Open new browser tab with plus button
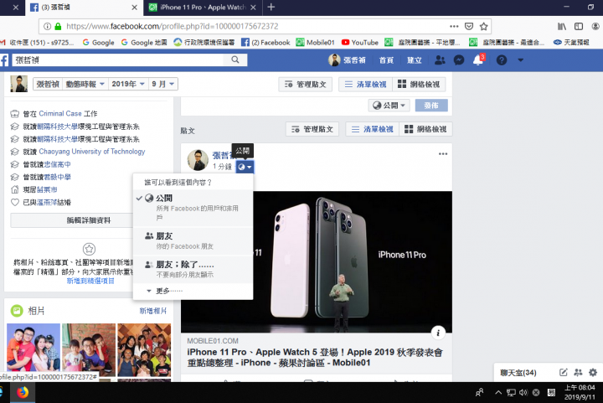Screen dimensions: 603x403 (x=271, y=7)
